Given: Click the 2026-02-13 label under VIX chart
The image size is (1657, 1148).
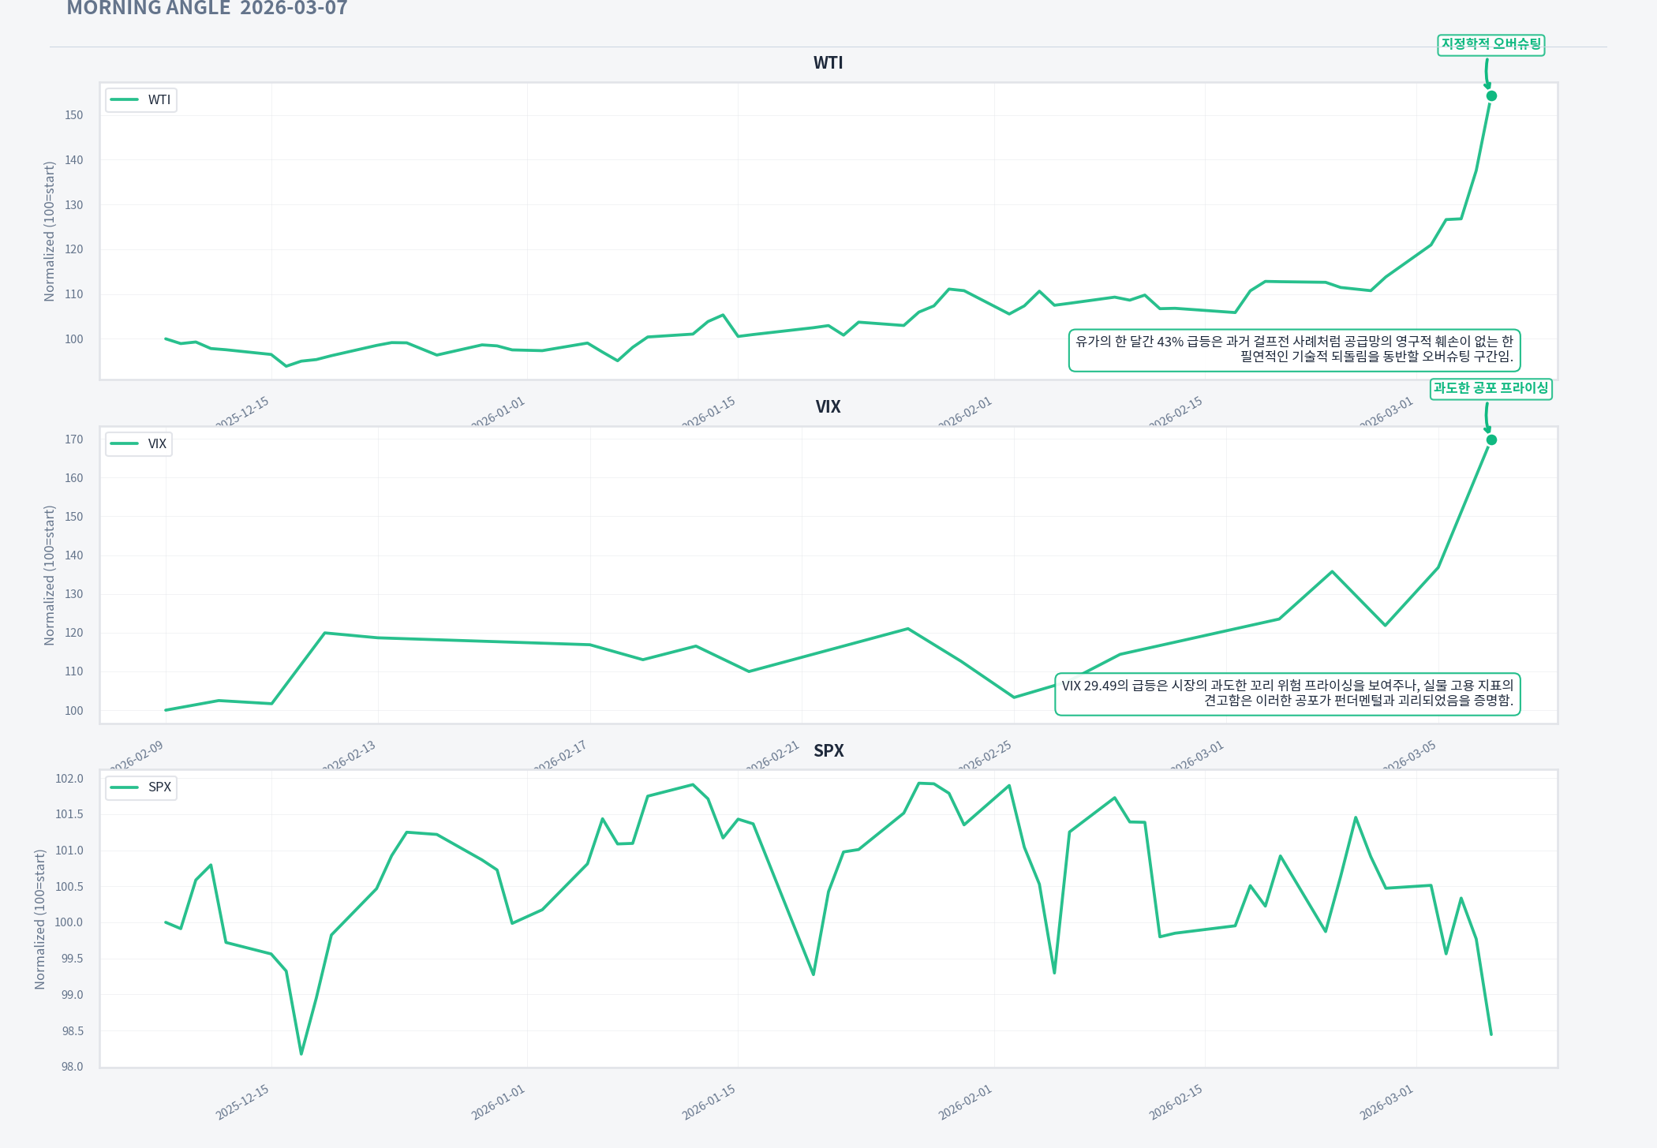Looking at the screenshot, I should 349,756.
